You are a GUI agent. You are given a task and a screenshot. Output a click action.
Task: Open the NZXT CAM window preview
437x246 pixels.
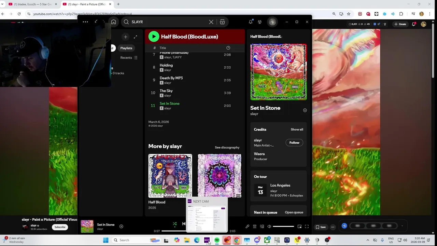coord(207,215)
